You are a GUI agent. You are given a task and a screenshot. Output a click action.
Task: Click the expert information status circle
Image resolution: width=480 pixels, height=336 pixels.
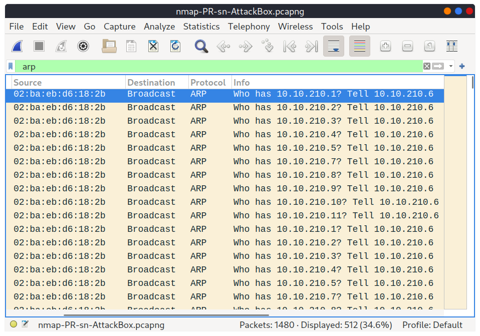pyautogui.click(x=14, y=324)
